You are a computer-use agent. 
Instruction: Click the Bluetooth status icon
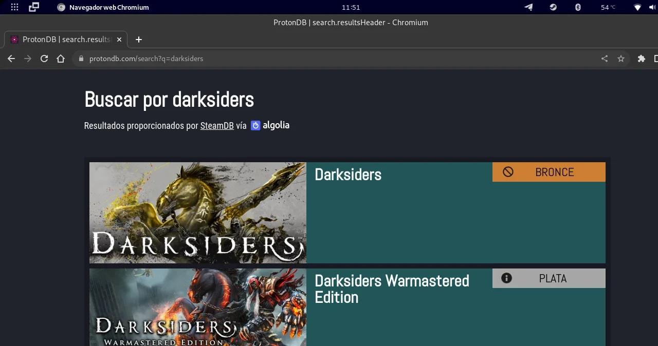pos(578,7)
